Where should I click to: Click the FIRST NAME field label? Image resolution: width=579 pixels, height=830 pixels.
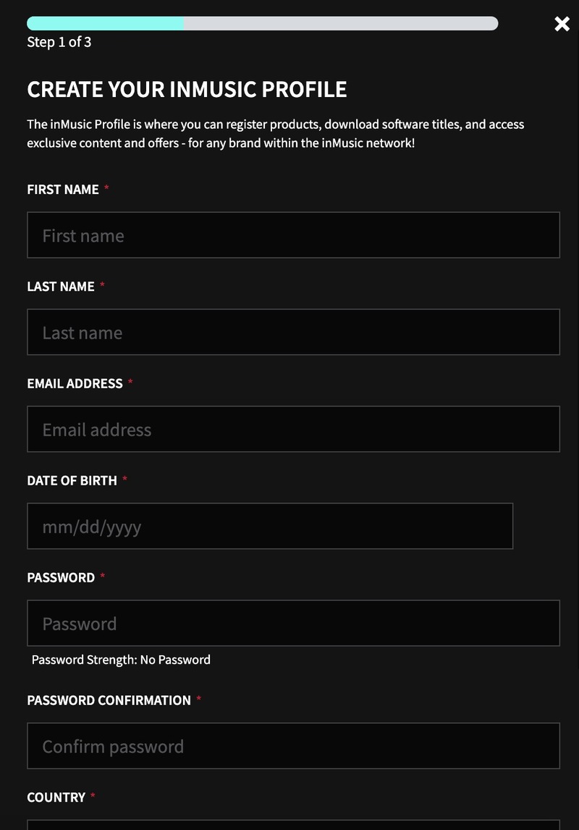[63, 190]
